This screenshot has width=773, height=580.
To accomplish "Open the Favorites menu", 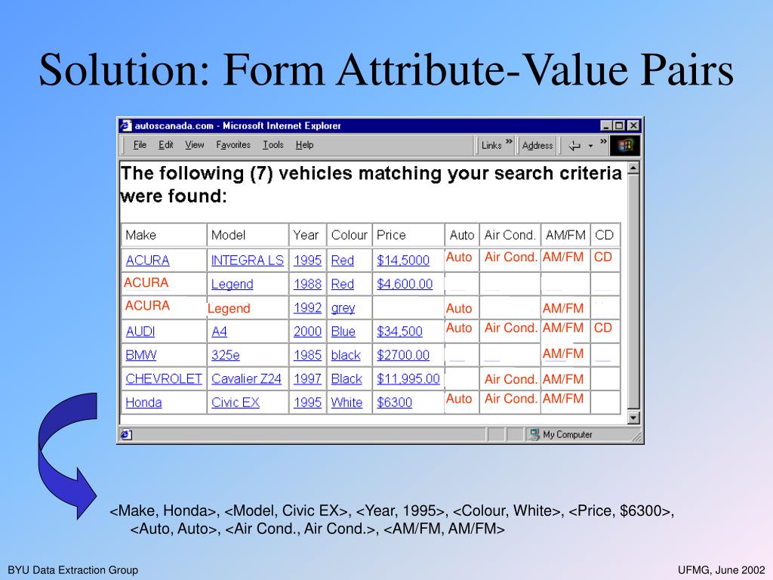I will pos(233,145).
